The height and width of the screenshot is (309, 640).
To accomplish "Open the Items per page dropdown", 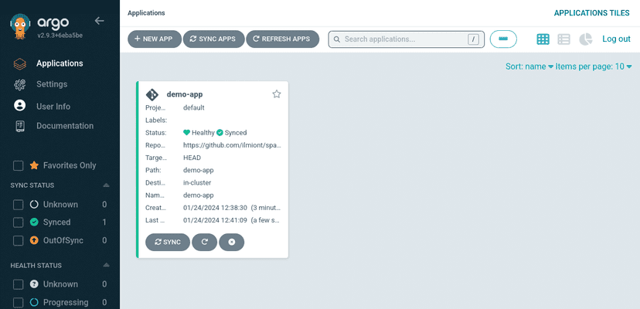I will click(593, 66).
